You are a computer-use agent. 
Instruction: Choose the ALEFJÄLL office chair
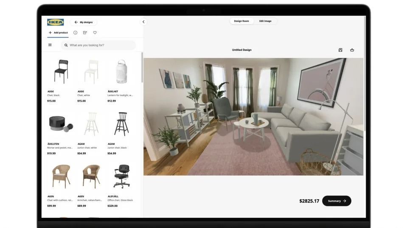pyautogui.click(x=121, y=176)
